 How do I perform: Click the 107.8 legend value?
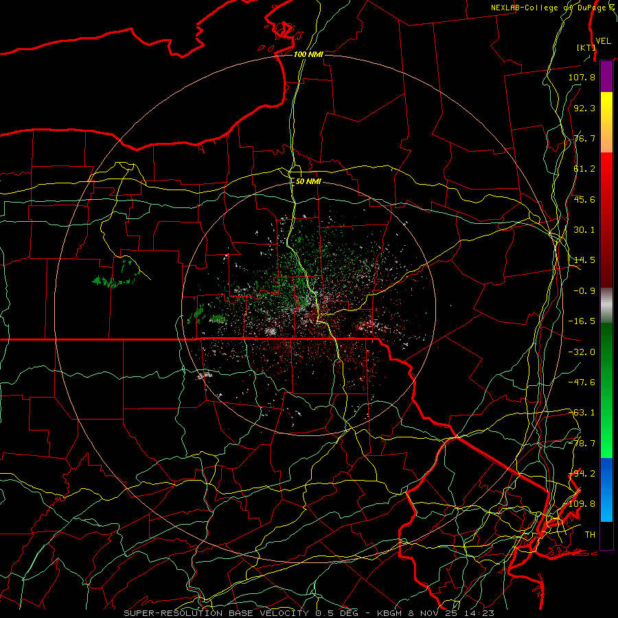582,77
